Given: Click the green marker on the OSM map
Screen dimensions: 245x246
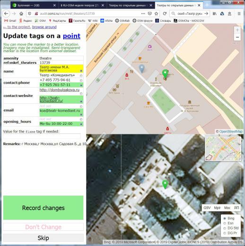Looking at the screenshot, I should [165, 73].
